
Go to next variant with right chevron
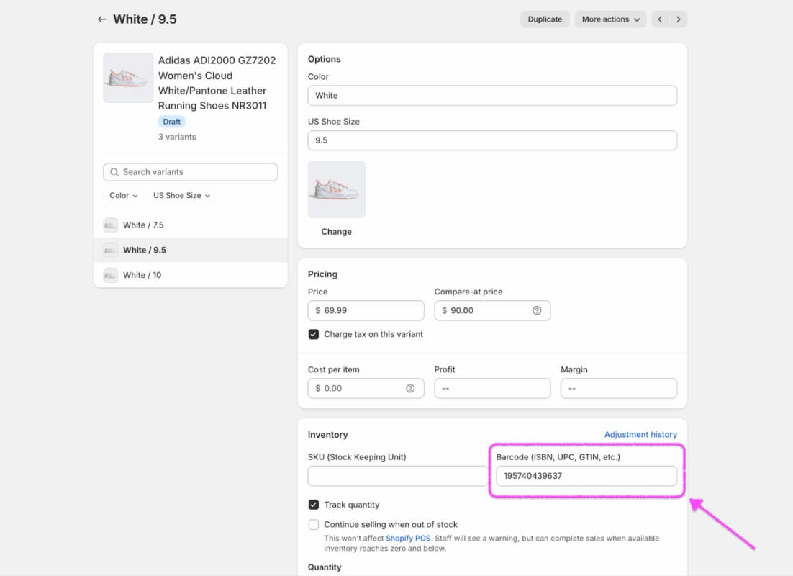678,19
